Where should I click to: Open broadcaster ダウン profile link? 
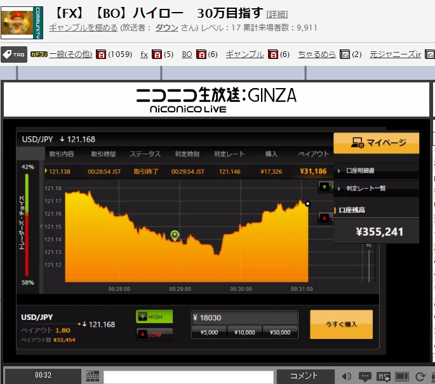166,28
